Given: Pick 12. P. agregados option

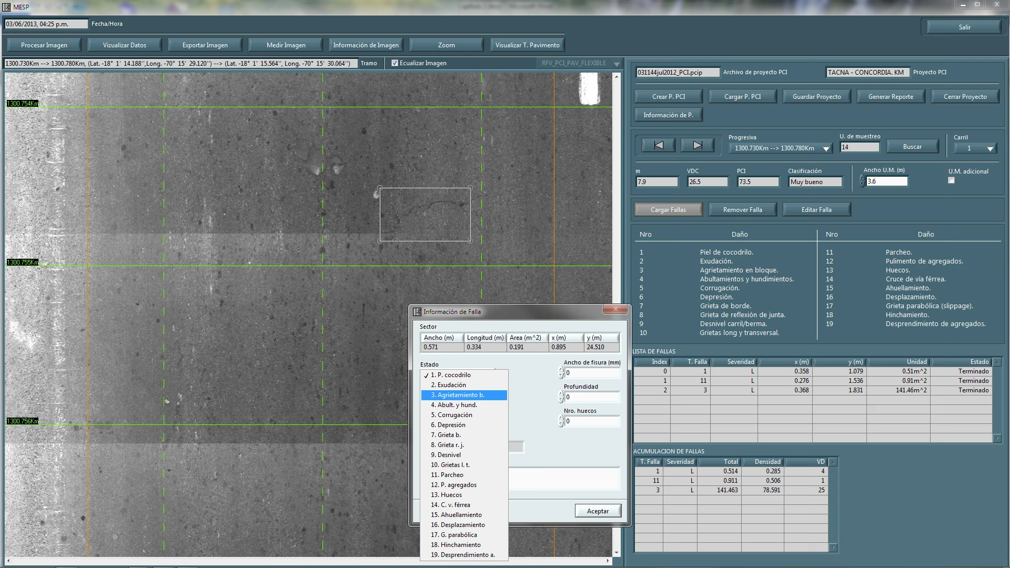Looking at the screenshot, I should 463,485.
